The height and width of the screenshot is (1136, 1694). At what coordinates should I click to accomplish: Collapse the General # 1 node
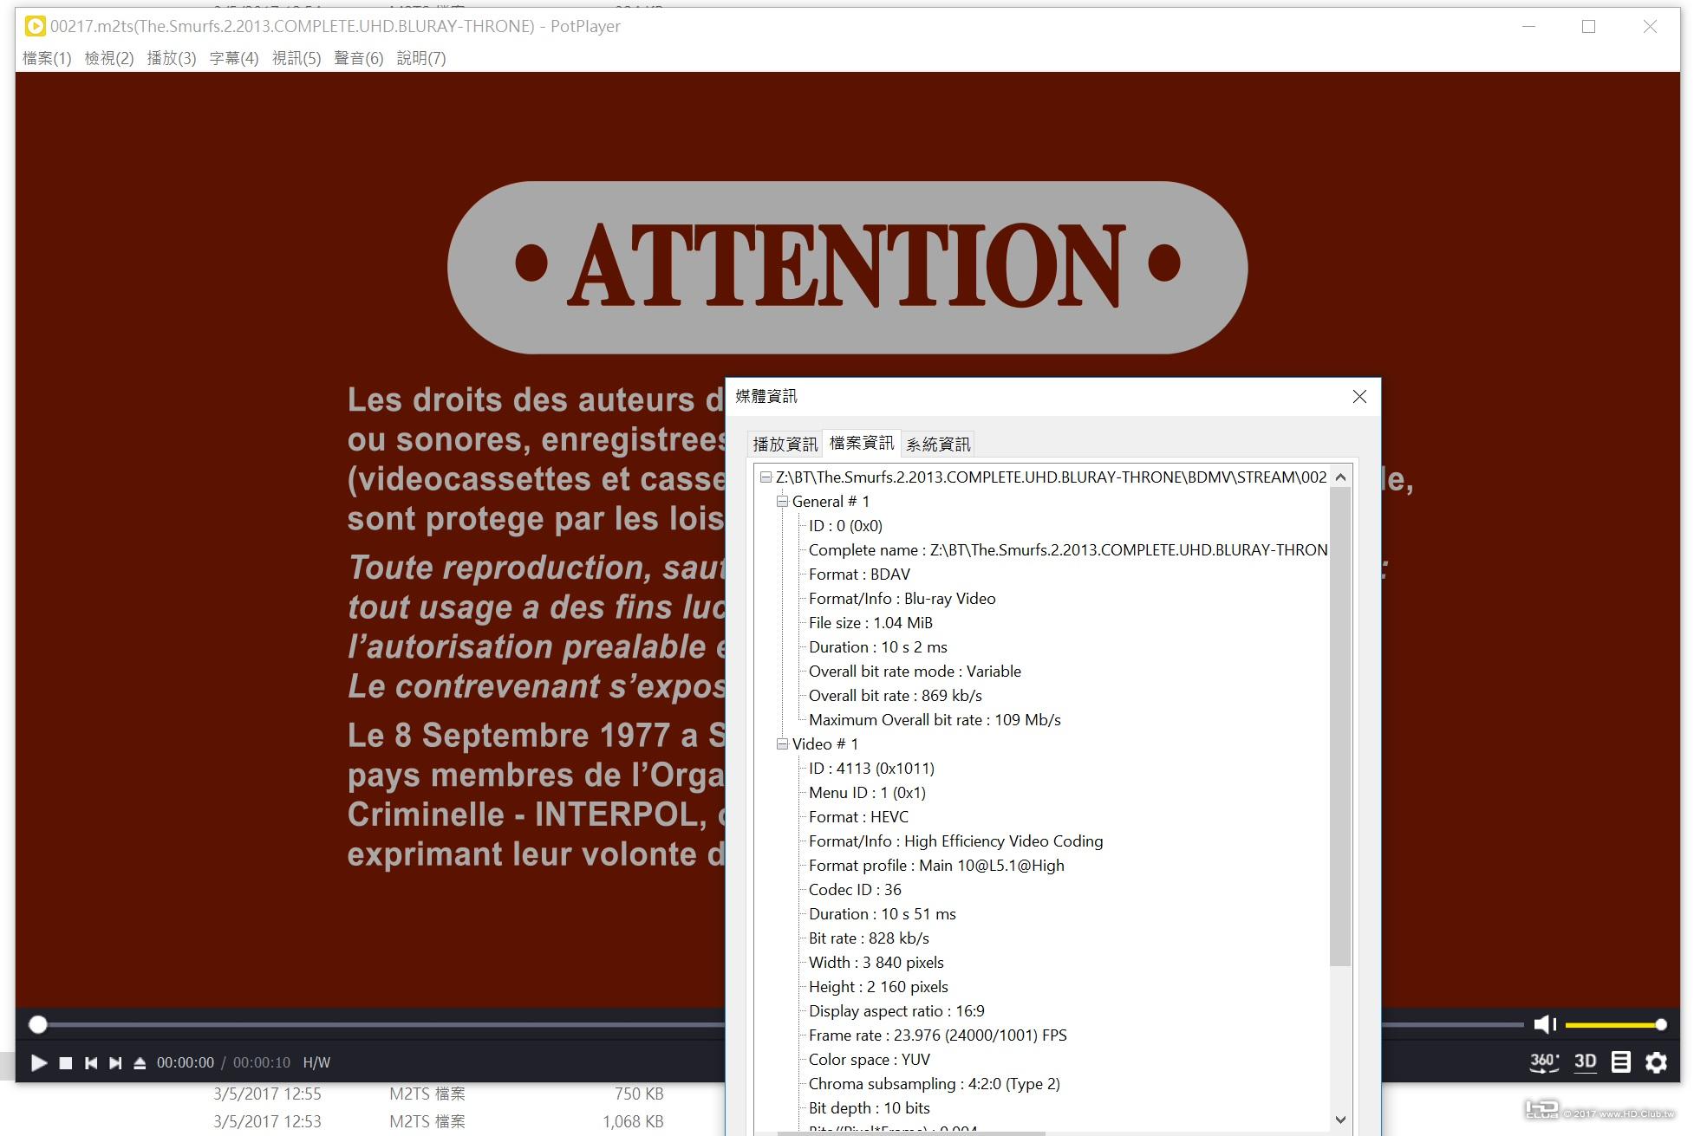coord(782,501)
